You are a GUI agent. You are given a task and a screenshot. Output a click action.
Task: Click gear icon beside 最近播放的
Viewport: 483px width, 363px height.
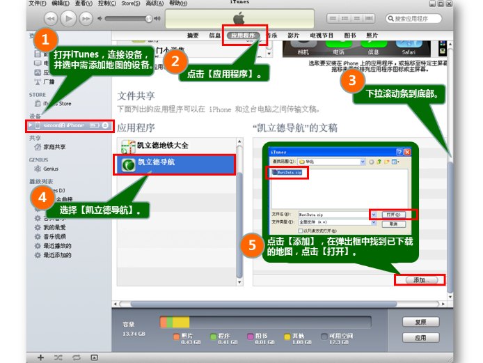click(38, 246)
